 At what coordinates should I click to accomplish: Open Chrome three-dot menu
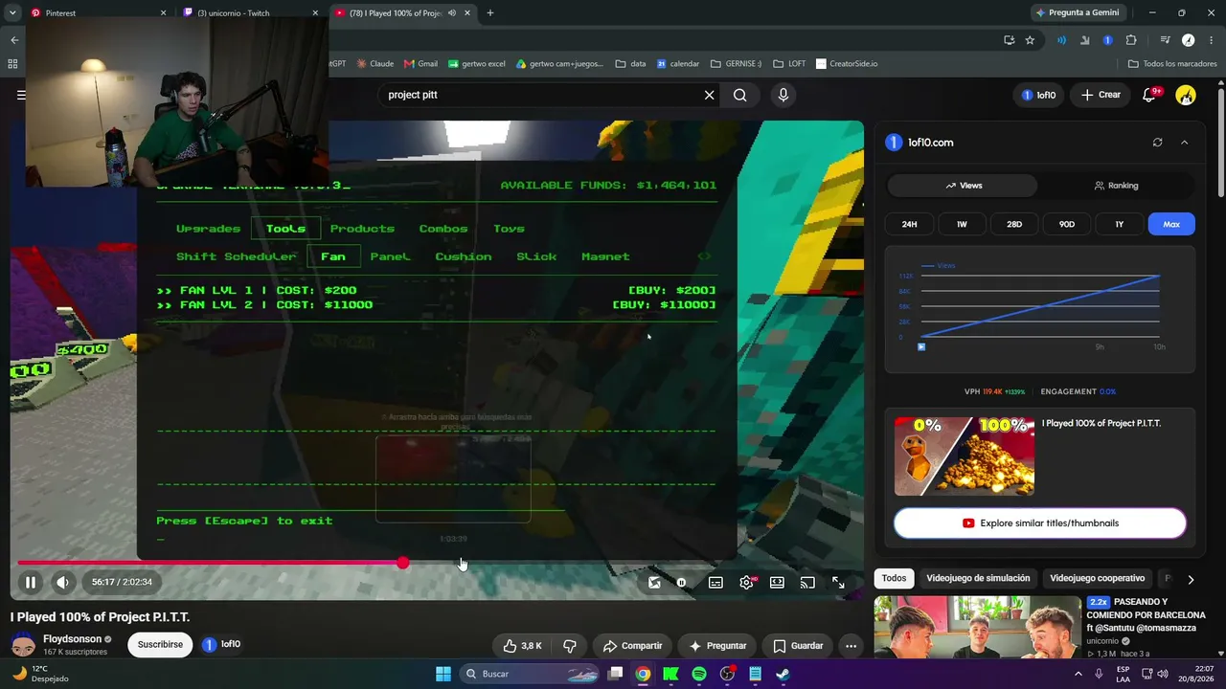click(x=1210, y=40)
